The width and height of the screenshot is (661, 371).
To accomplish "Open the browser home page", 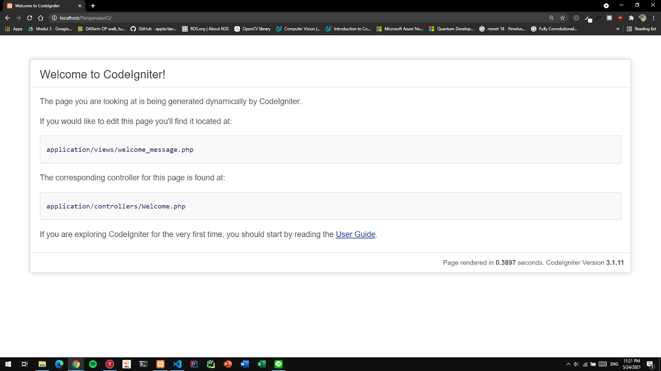I will click(40, 18).
